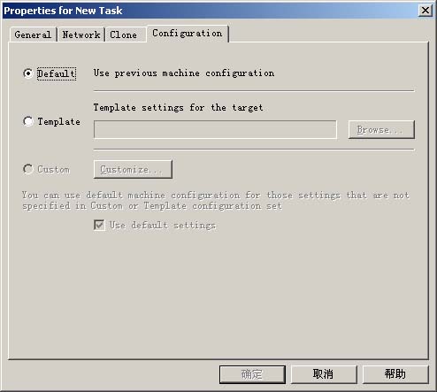Click the 'Template settings for the target' label
This screenshot has height=392, width=437.
(x=178, y=107)
